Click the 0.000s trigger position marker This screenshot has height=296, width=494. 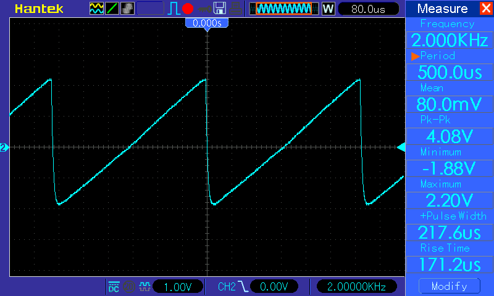pos(207,23)
